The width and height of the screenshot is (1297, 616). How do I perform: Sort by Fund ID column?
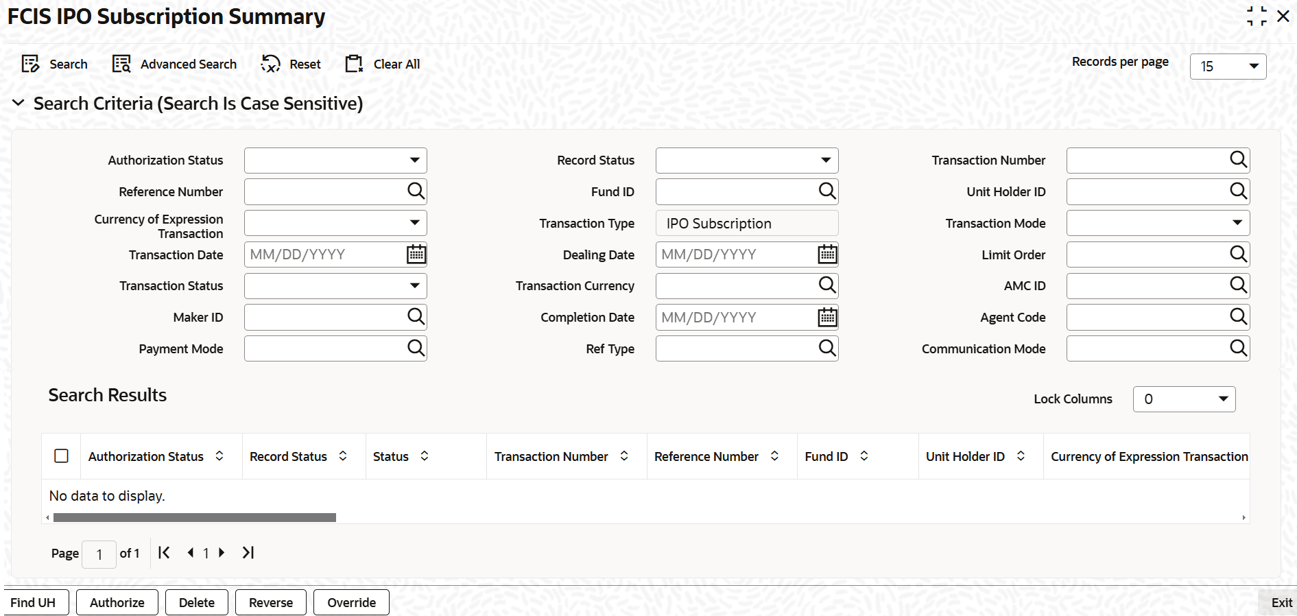pyautogui.click(x=864, y=456)
